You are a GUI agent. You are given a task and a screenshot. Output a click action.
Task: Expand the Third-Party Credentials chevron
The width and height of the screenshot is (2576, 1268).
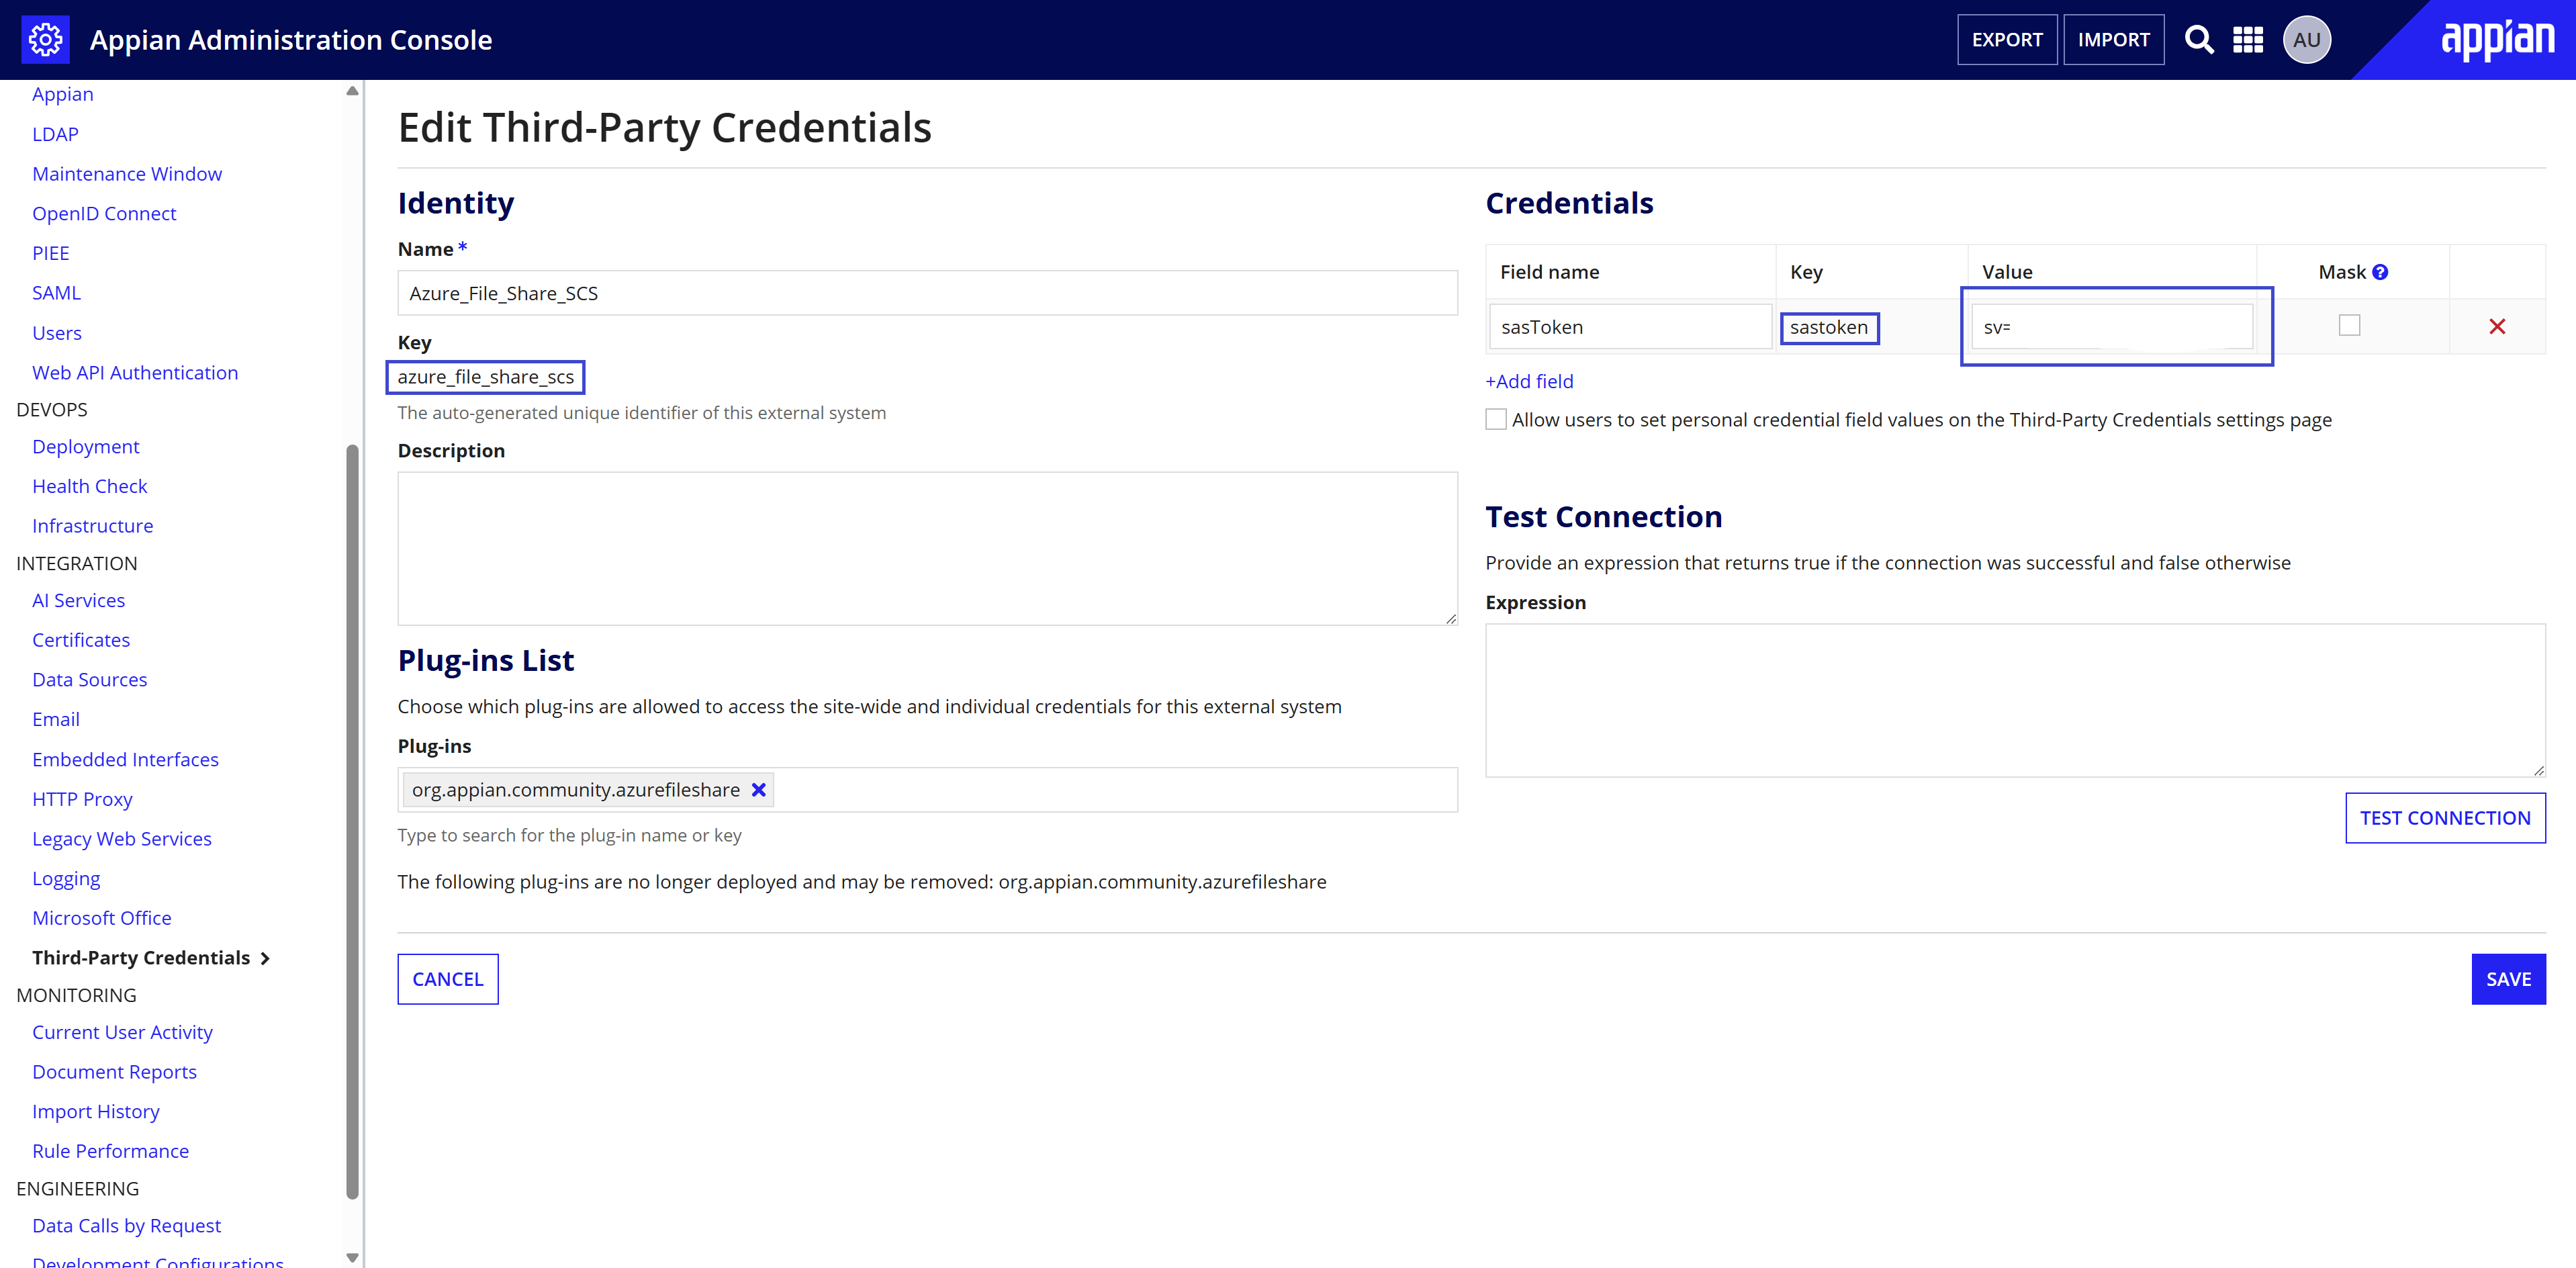coord(265,958)
